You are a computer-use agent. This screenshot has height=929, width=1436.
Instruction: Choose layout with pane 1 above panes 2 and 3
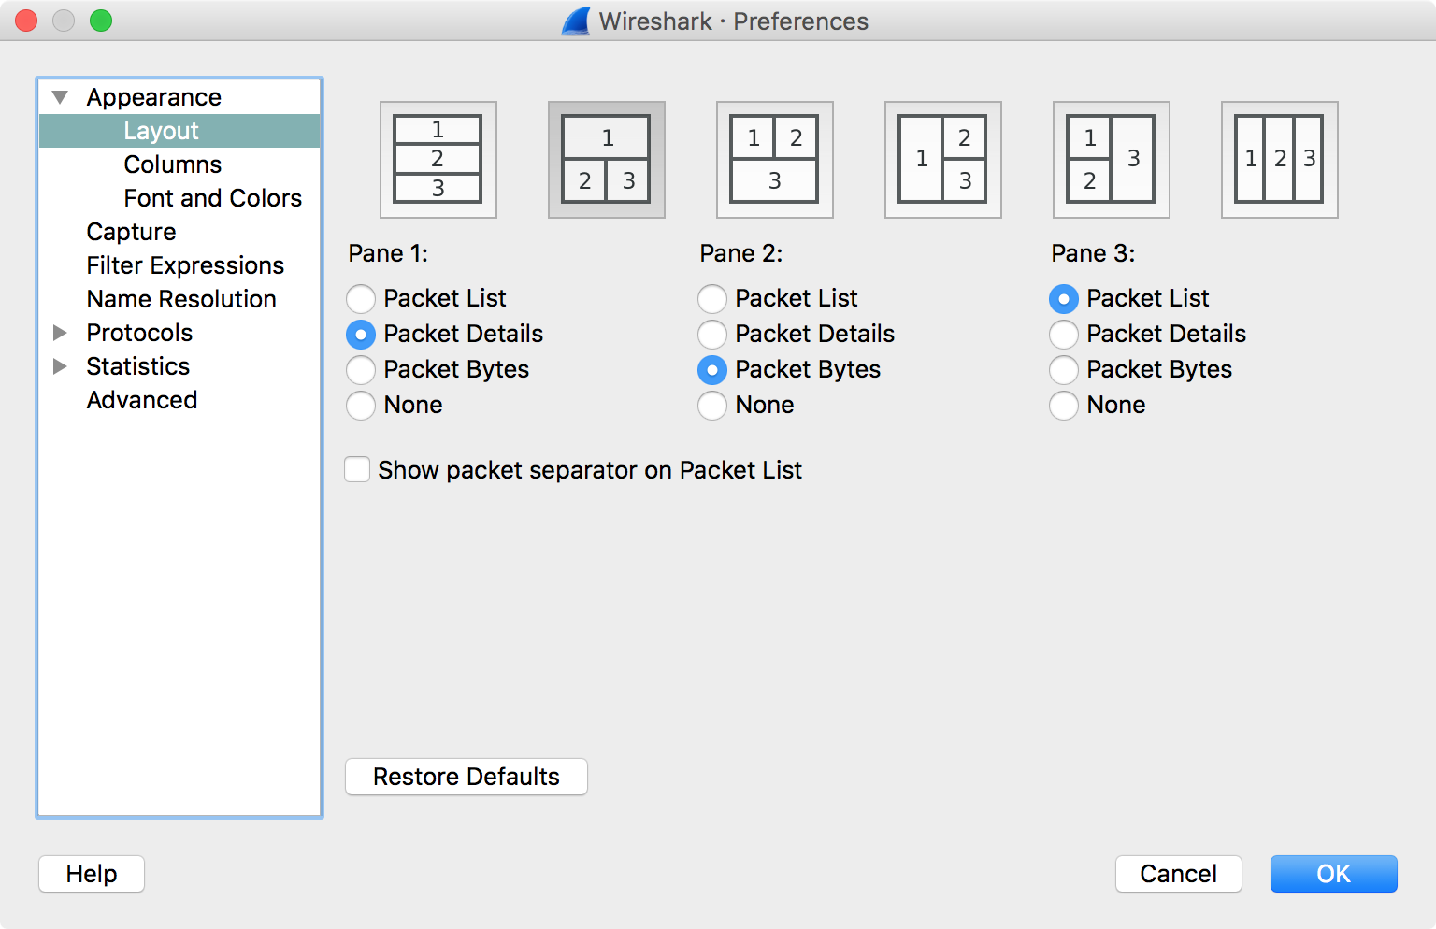pyautogui.click(x=606, y=159)
